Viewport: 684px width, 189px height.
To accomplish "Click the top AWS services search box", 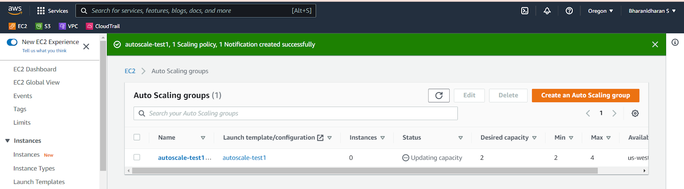I will pyautogui.click(x=196, y=11).
